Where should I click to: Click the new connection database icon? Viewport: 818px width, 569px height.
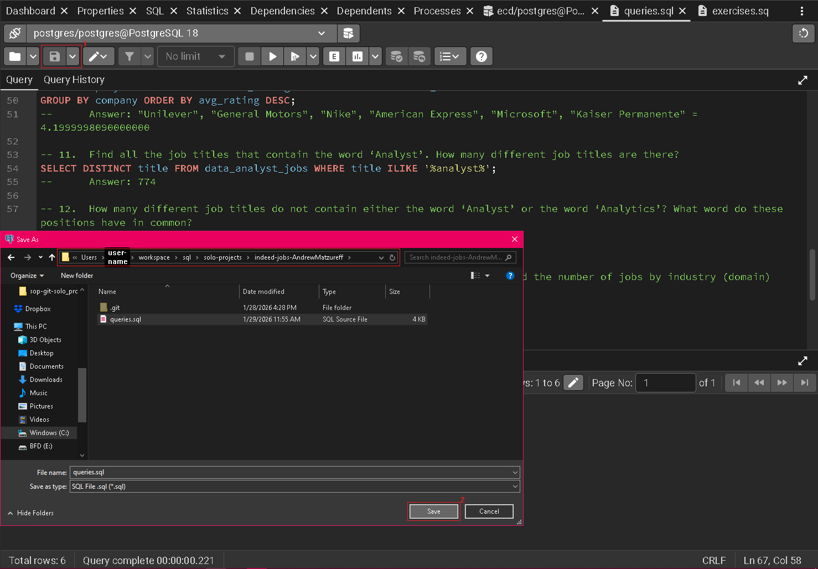coord(348,33)
